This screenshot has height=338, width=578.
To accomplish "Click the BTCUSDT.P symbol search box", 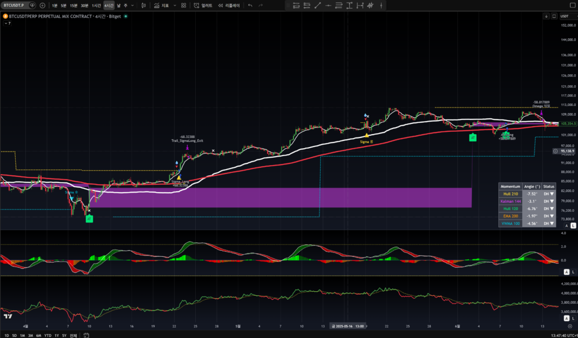I will (x=15, y=6).
